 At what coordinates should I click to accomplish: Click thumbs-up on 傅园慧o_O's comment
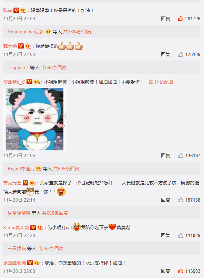point(181,156)
